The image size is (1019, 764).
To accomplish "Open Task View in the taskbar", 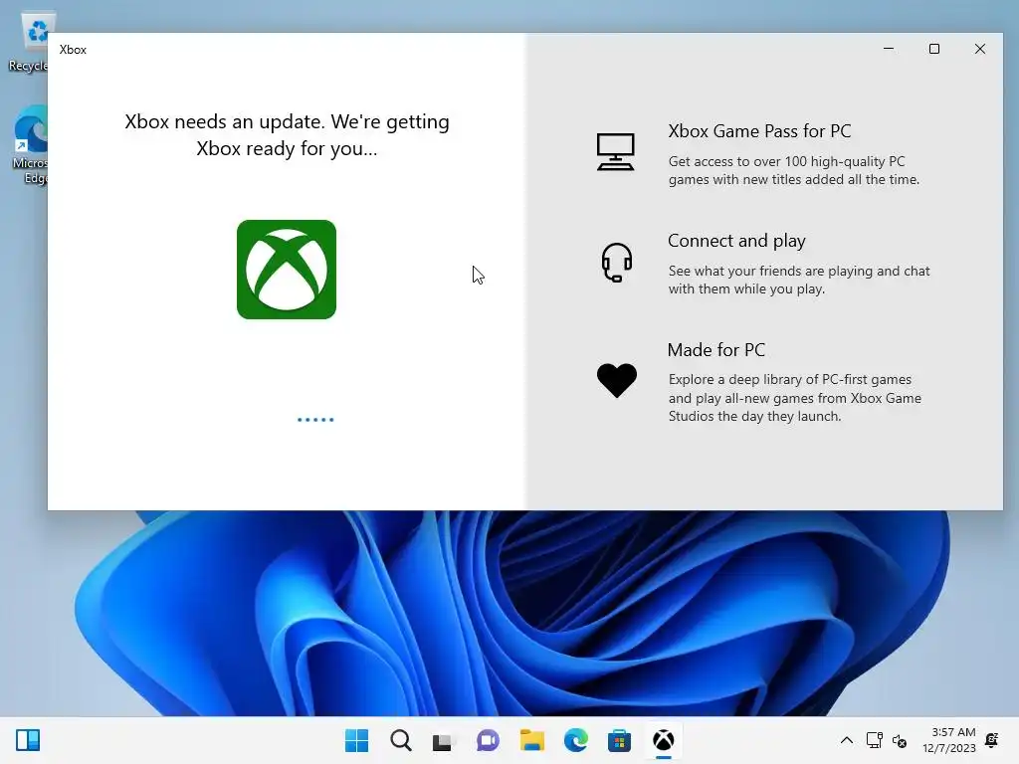I will pos(443,740).
